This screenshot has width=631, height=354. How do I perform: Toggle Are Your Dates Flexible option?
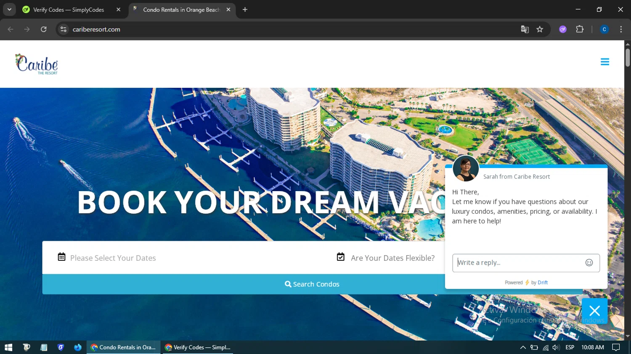pos(392,258)
